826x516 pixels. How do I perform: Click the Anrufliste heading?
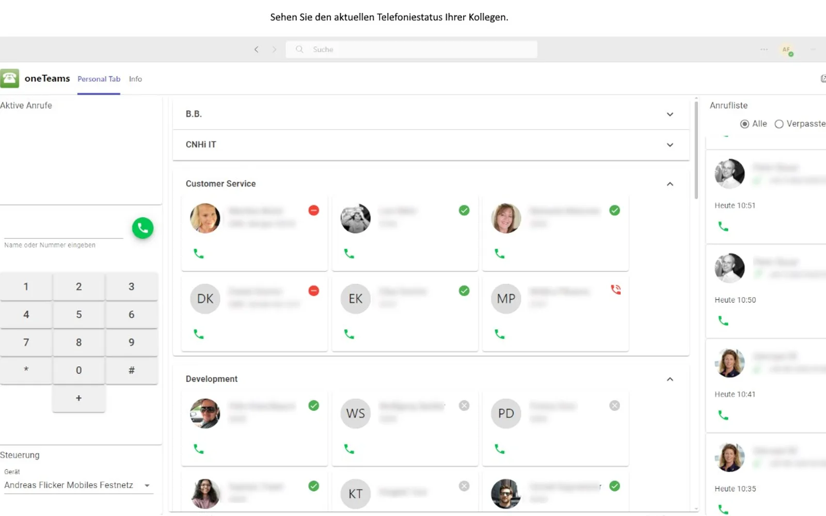pos(728,105)
